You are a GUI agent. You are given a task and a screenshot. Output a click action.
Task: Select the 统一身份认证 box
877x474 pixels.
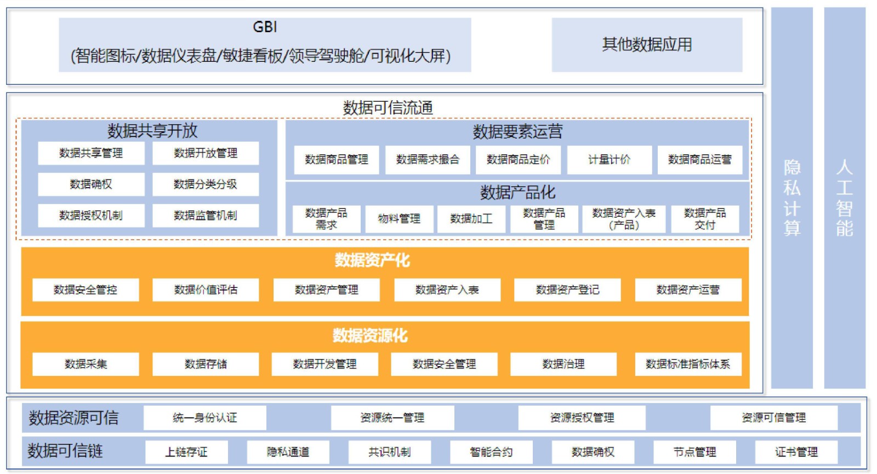205,418
